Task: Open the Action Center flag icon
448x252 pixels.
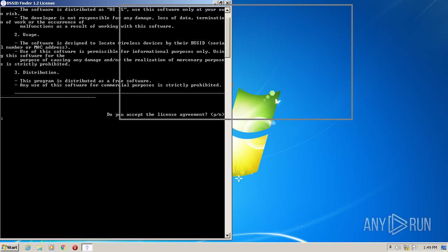Action: 415,247
